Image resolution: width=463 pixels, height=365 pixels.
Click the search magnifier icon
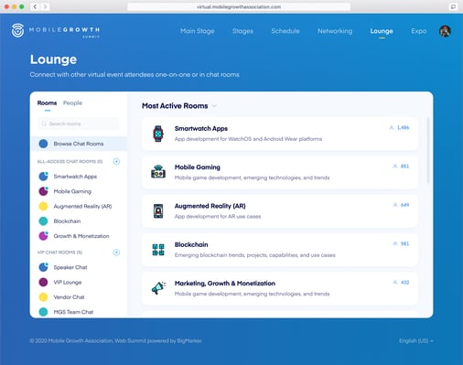pyautogui.click(x=44, y=123)
